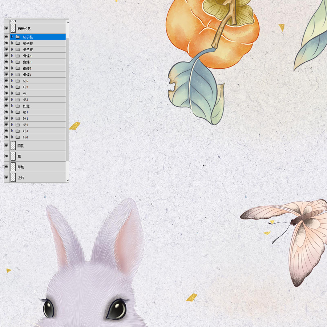Hide the 金片 layer
Screen dimensions: 327x327
point(7,177)
